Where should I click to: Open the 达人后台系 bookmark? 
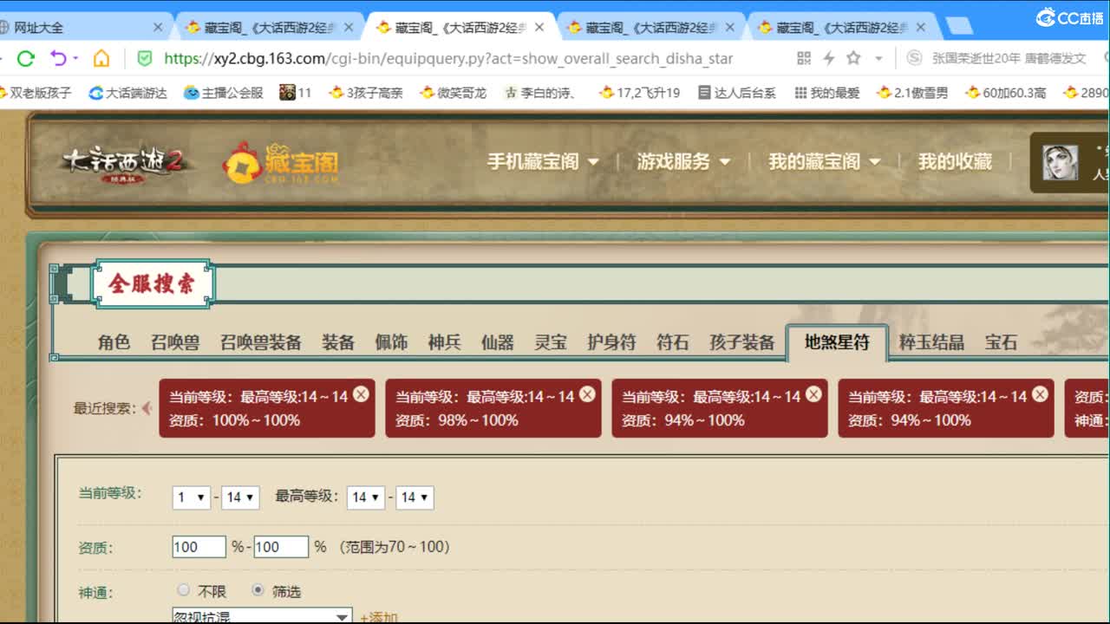737,93
